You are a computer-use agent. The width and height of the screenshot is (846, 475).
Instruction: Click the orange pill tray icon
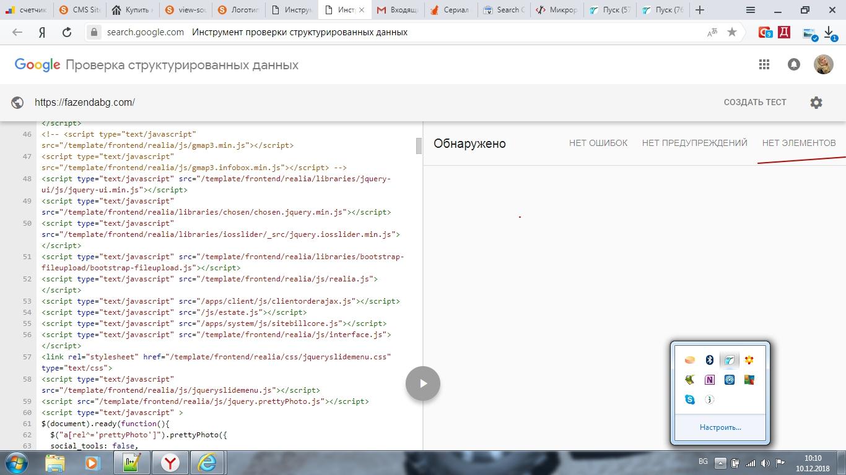click(690, 360)
